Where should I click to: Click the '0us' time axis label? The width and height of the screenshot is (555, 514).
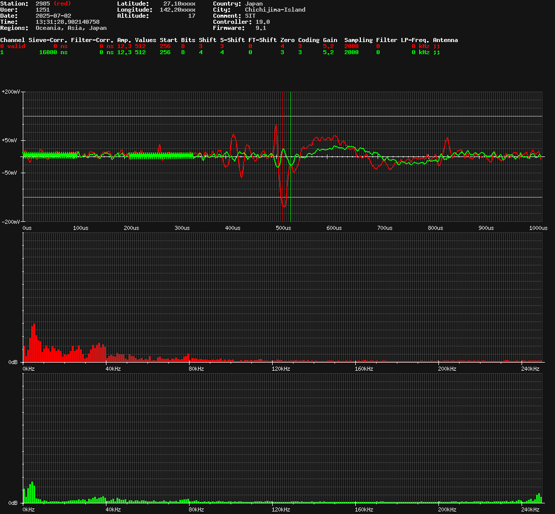[27, 228]
